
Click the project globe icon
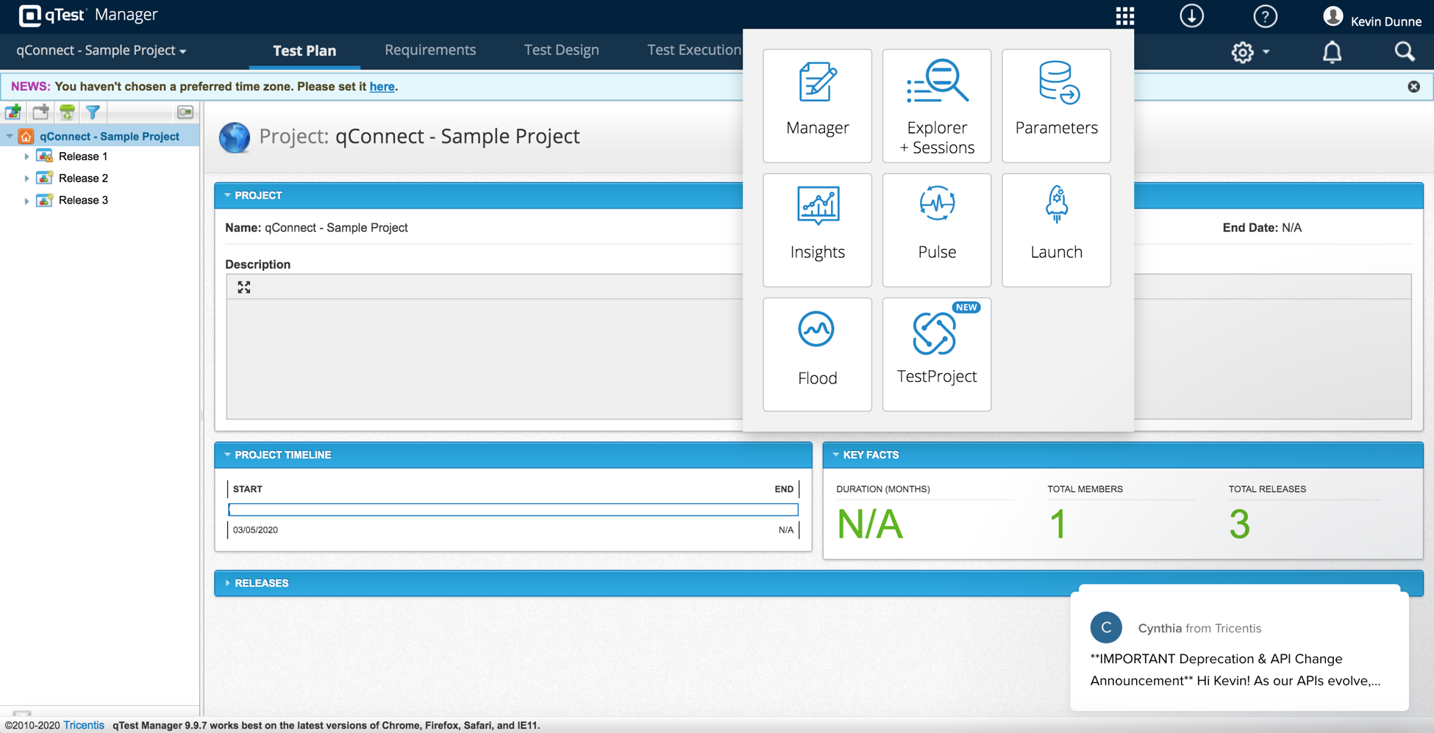pos(235,137)
